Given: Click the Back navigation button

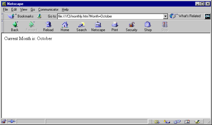Looking at the screenshot, I should pos(15,27).
